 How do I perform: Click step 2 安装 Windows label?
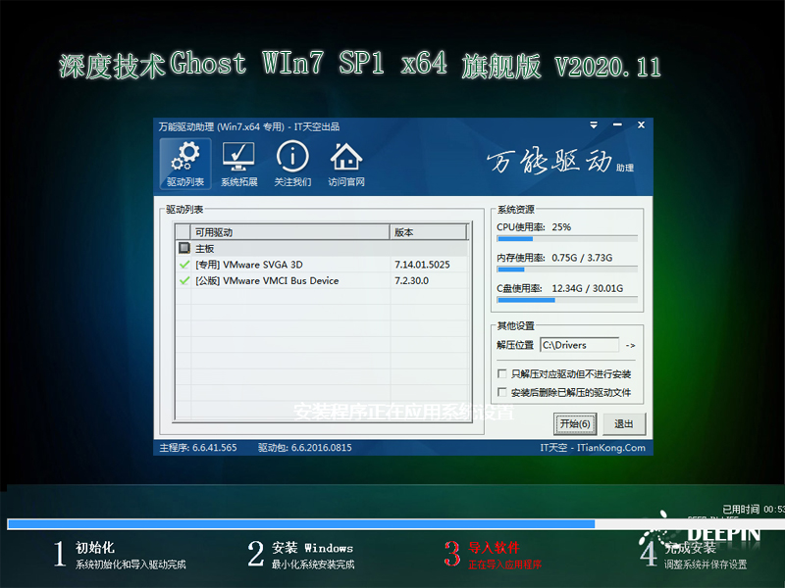coord(312,548)
